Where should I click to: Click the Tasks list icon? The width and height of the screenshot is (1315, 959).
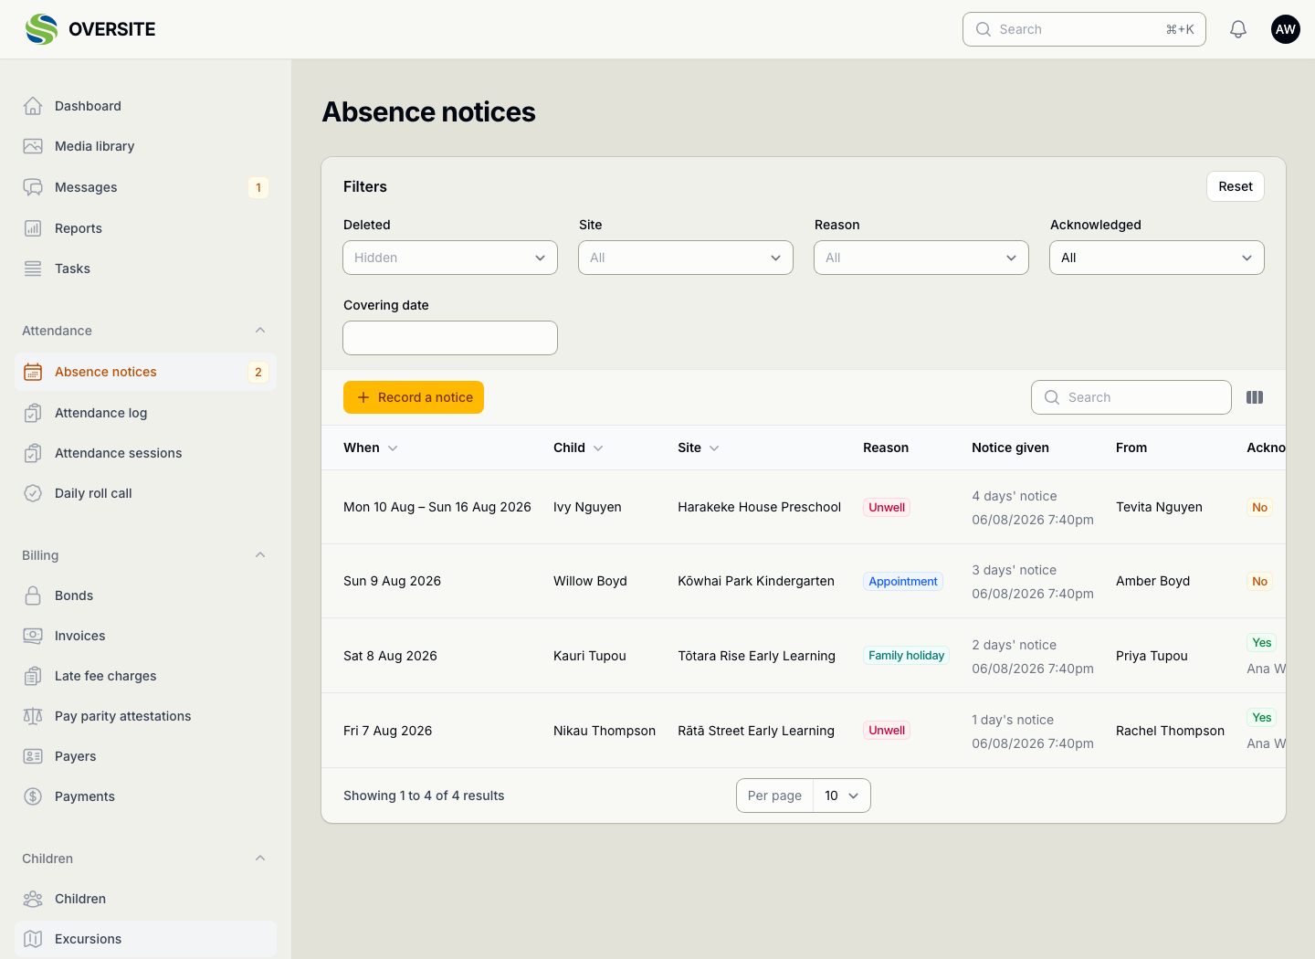[x=33, y=269]
